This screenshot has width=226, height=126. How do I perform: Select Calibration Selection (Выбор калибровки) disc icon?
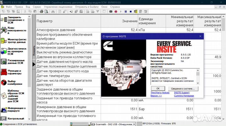tap(4, 83)
